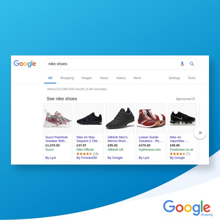Viewport: 220px width, 220px height.
Task: Click into the nike shoes search field
Action: click(x=111, y=64)
